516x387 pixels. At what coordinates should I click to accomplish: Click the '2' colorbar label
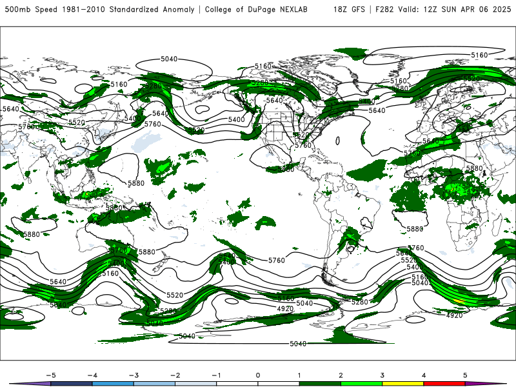[x=341, y=375]
